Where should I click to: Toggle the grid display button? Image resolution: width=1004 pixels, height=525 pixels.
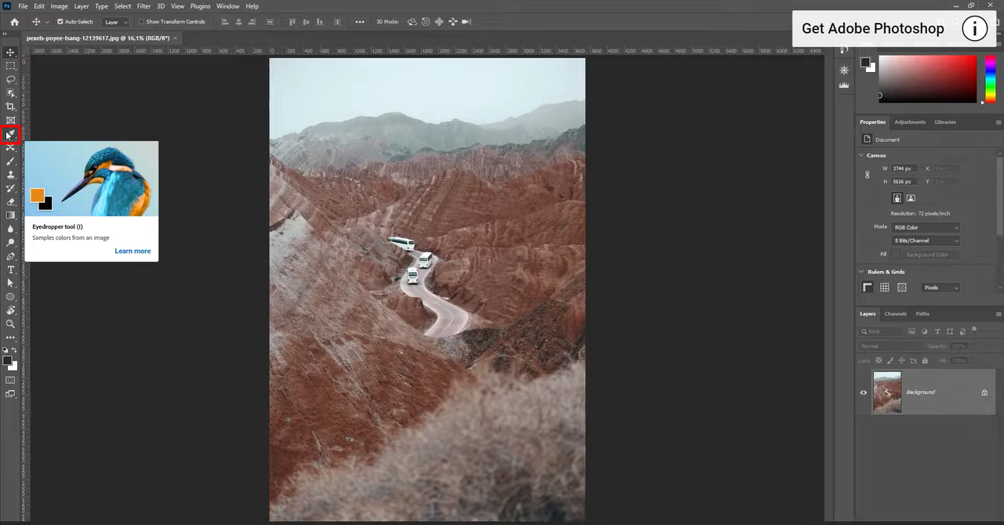coord(885,288)
